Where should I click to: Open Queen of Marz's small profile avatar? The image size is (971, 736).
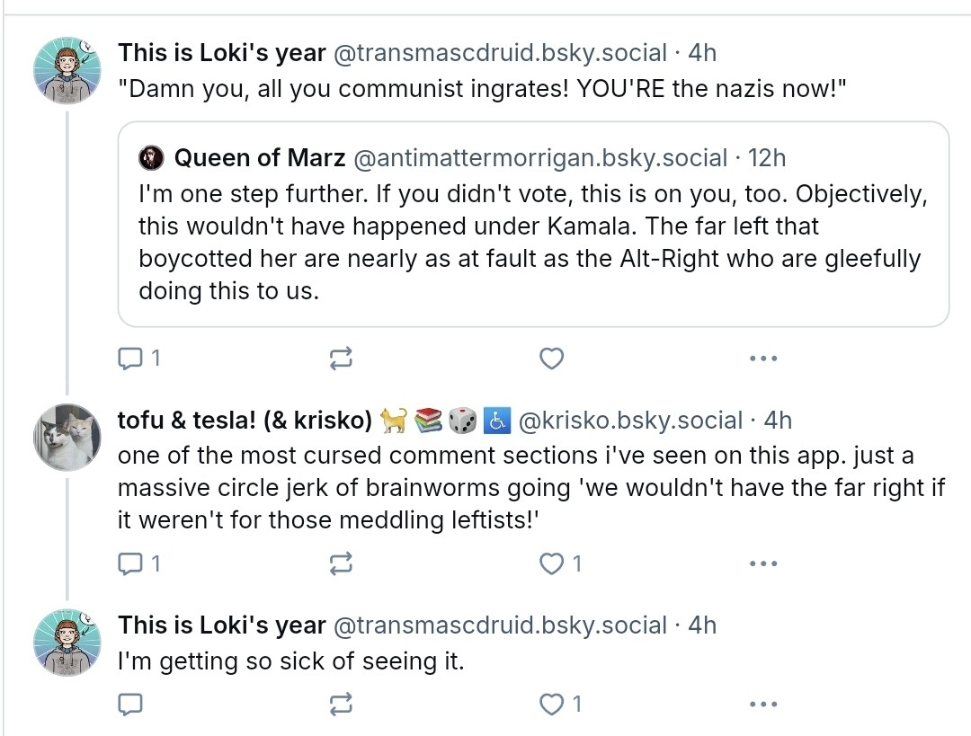tap(150, 158)
